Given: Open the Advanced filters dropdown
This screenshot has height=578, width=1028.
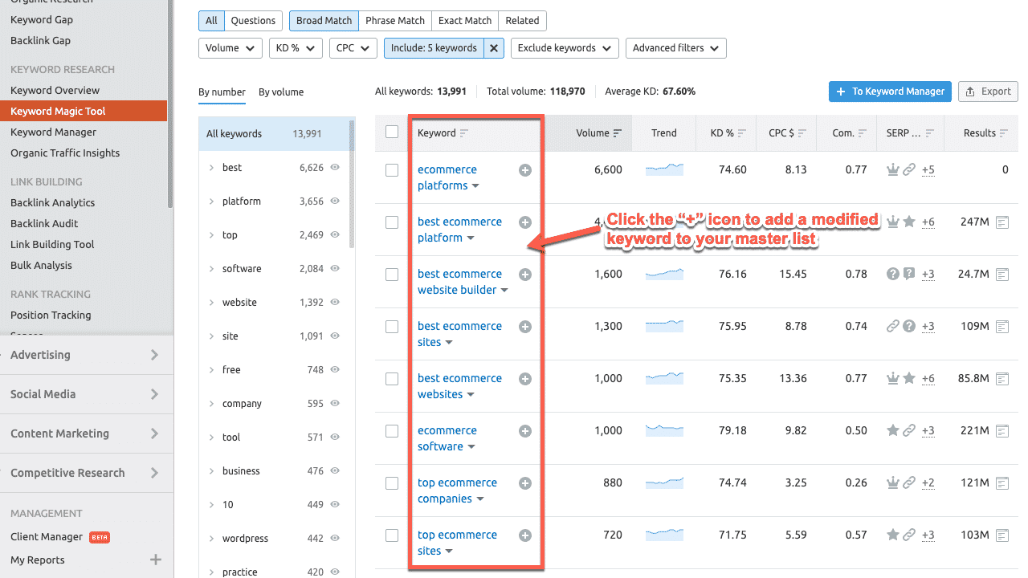Looking at the screenshot, I should pos(675,48).
